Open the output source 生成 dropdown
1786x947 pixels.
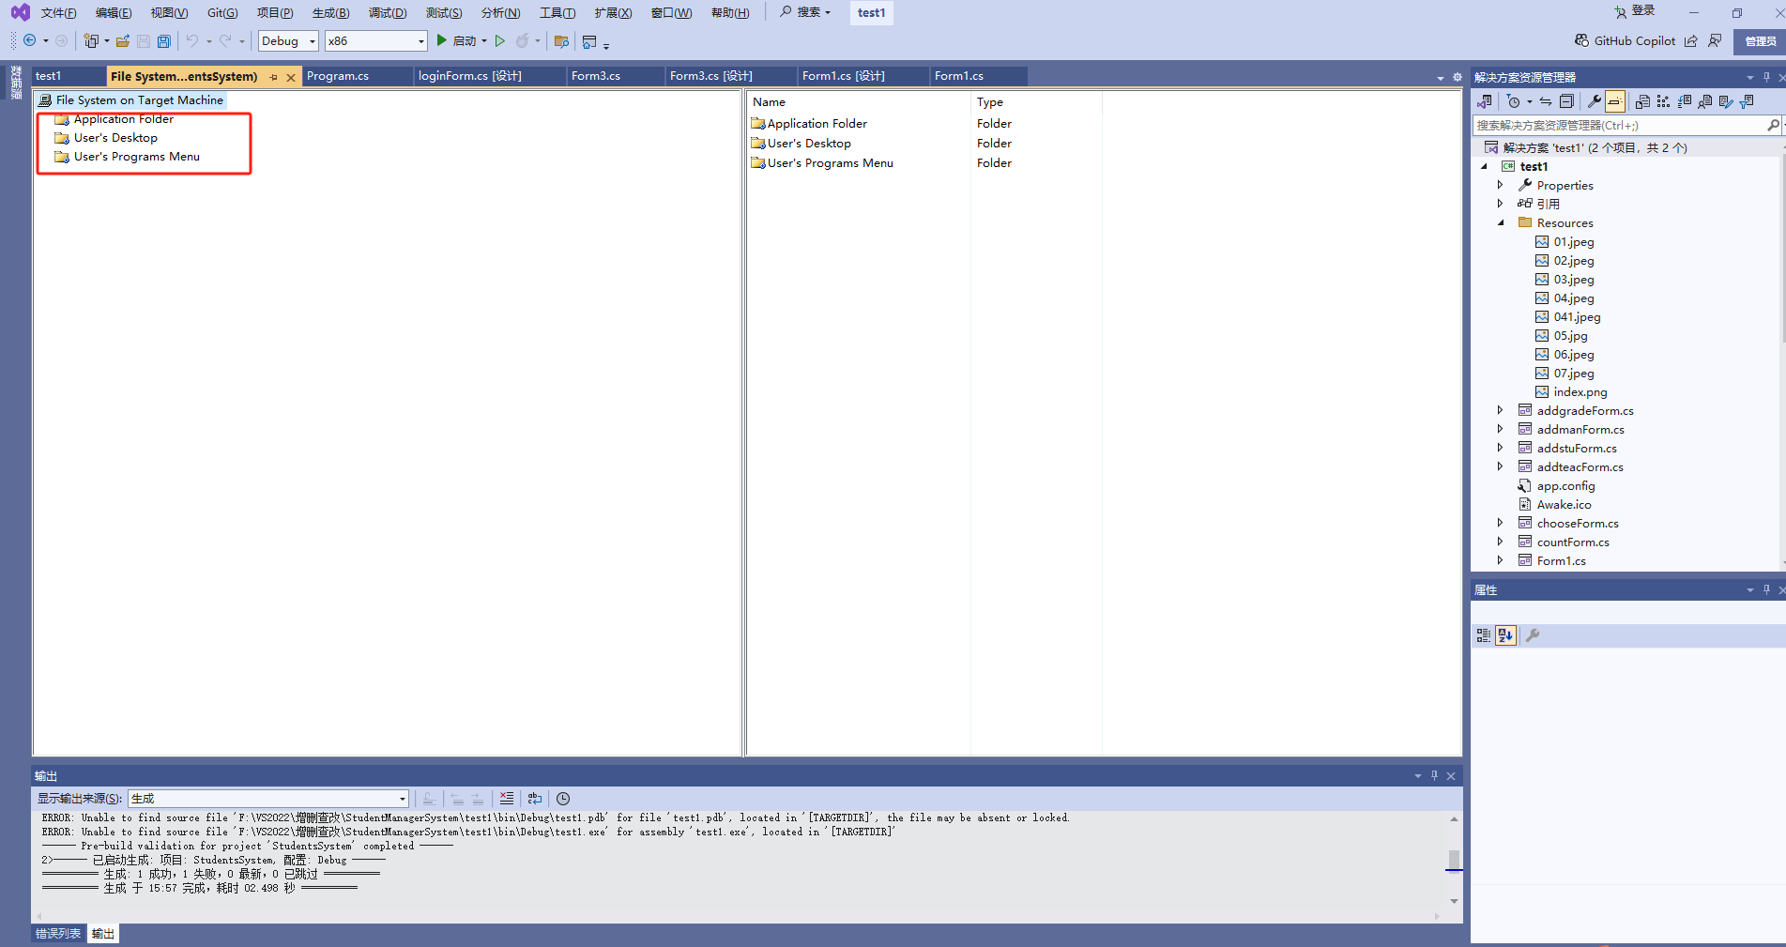[268, 799]
